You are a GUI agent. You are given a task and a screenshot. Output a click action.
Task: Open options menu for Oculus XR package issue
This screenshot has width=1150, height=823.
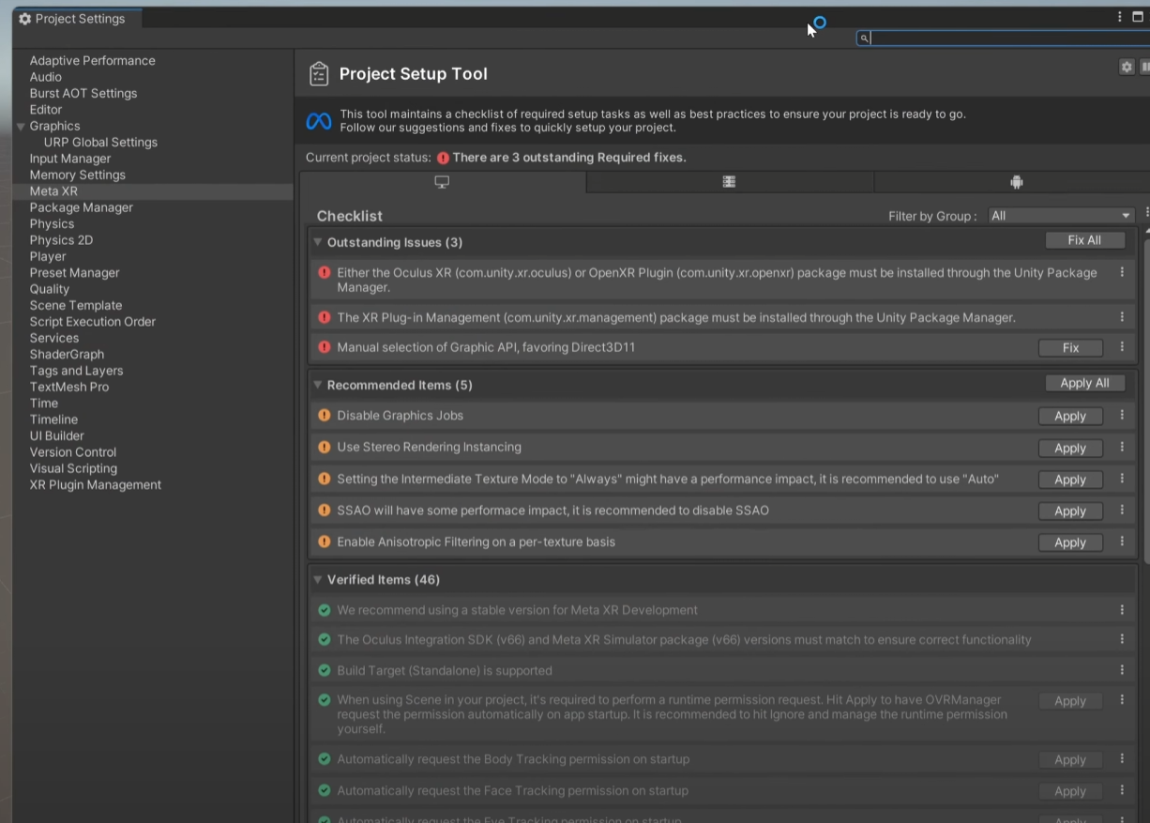1122,272
